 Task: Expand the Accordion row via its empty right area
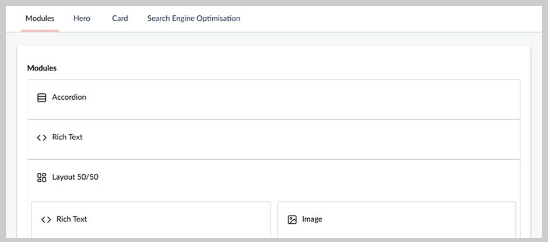(x=350, y=99)
